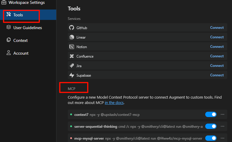Viewport: 232px width, 142px height.
Task: Click the GitHub service name
Action: pos(82,28)
